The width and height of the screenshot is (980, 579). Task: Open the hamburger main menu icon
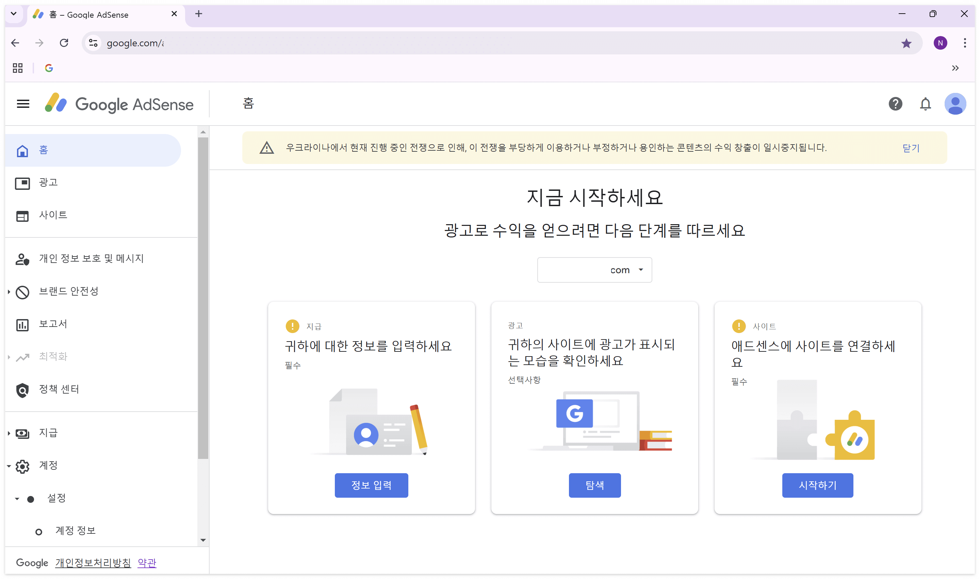(x=23, y=104)
